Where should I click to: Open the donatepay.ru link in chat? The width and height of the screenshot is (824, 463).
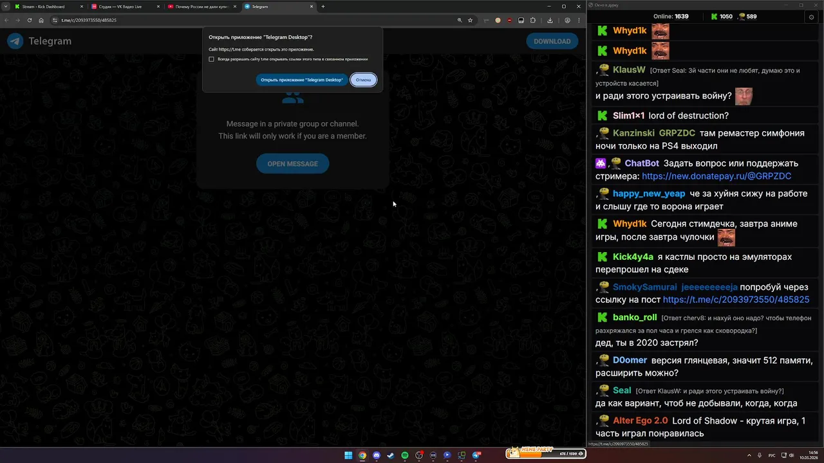(x=716, y=176)
